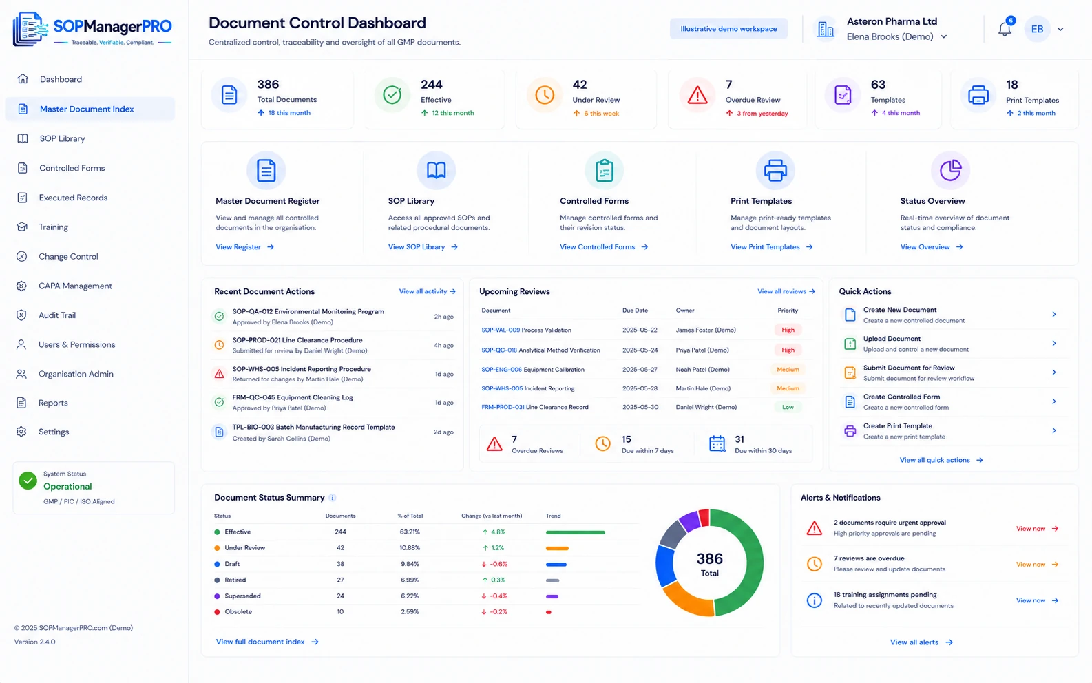Open the notifications bell icon

1005,29
